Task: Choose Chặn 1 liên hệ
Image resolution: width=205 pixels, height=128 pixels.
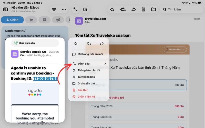Action: [89, 97]
